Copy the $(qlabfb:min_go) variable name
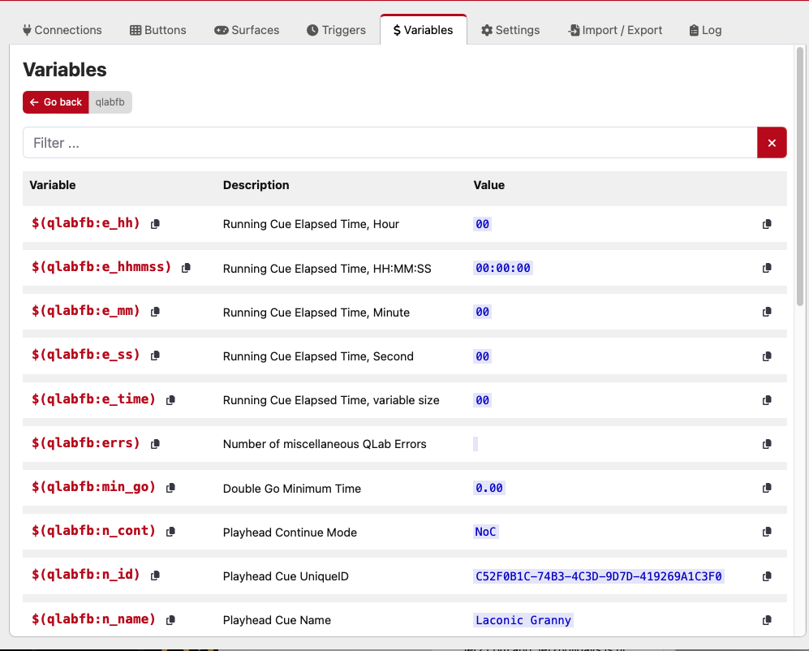809x651 pixels. (x=170, y=488)
